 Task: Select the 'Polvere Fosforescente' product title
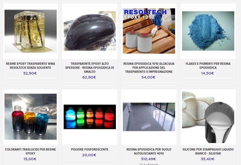click(x=90, y=149)
